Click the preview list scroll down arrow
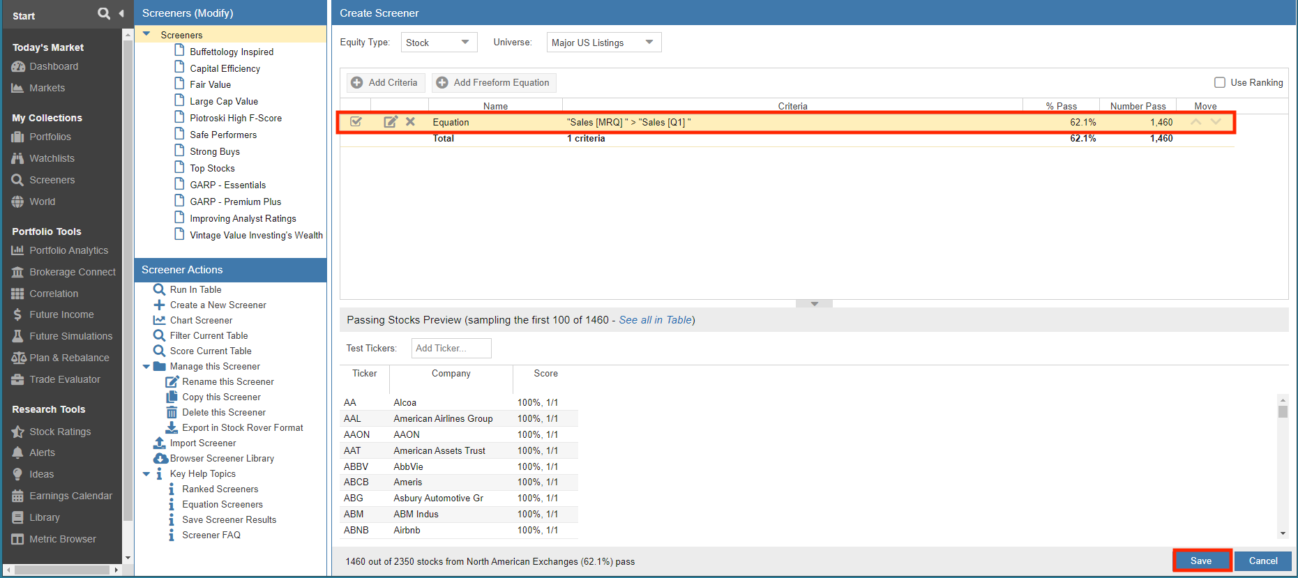 (1283, 533)
